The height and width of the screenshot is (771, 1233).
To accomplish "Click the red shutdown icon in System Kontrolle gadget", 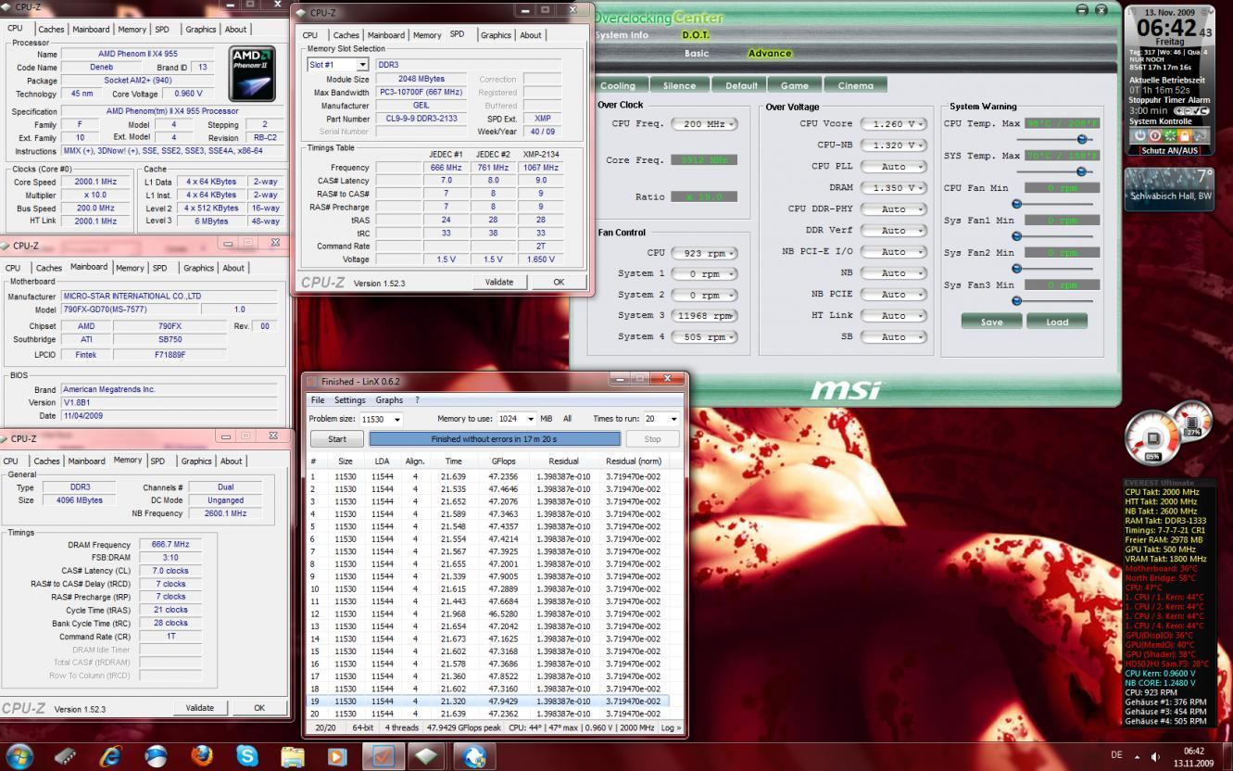I will point(1154,135).
